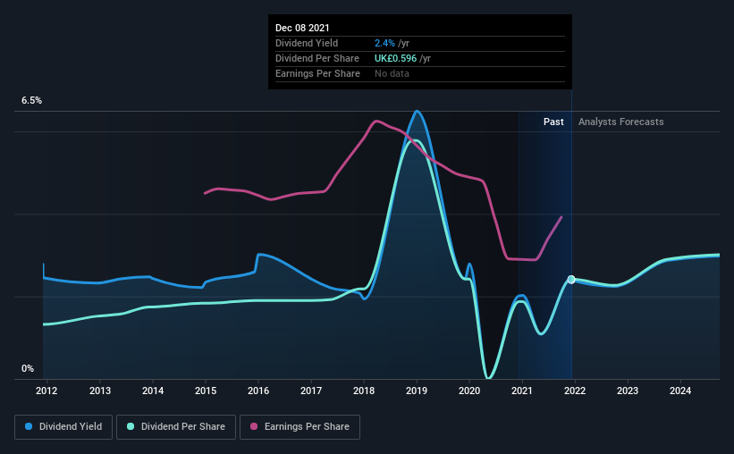
Task: Toggle the Dividend Per Share legend button
Action: (x=176, y=427)
